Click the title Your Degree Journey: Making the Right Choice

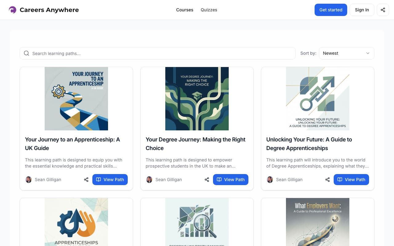point(195,144)
